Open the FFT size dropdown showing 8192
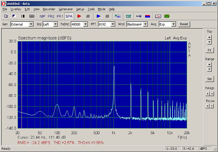The width and height of the screenshot is (218, 152). 113,24
